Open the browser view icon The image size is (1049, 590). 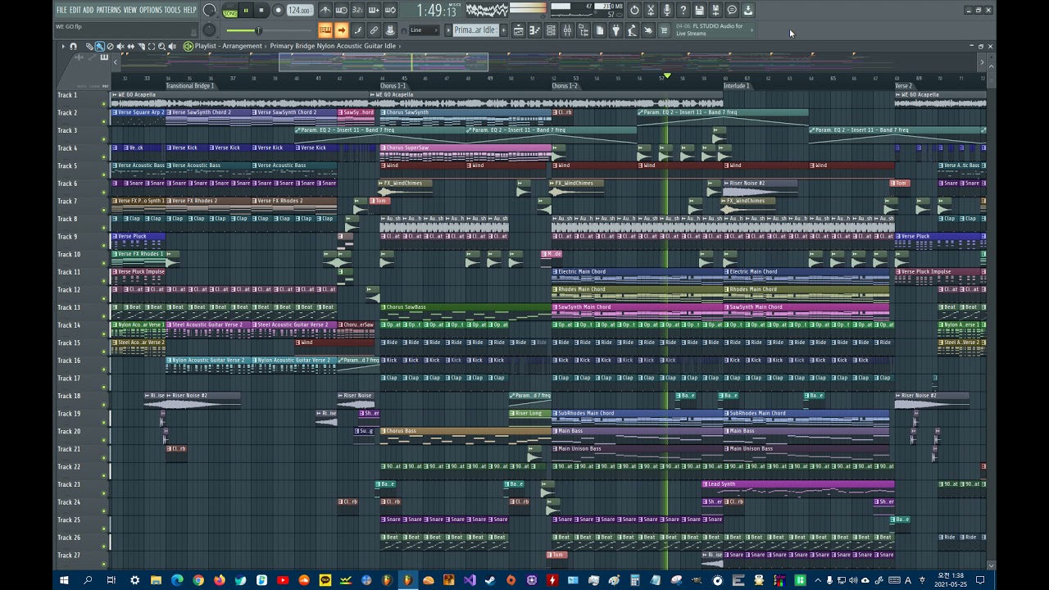tap(584, 30)
